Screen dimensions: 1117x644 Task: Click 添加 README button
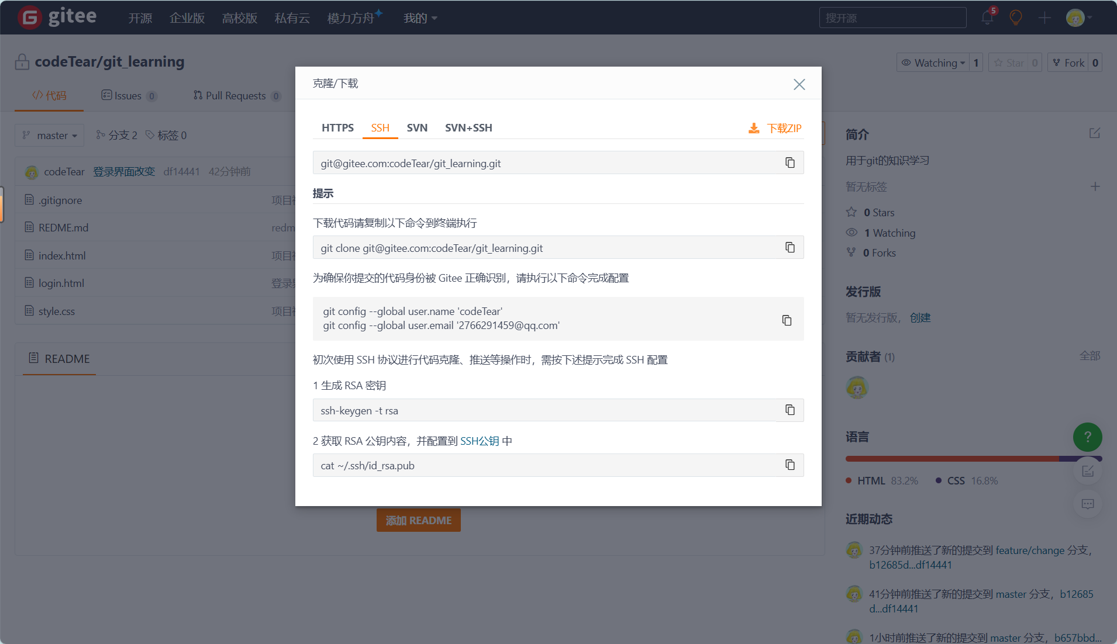(x=418, y=520)
